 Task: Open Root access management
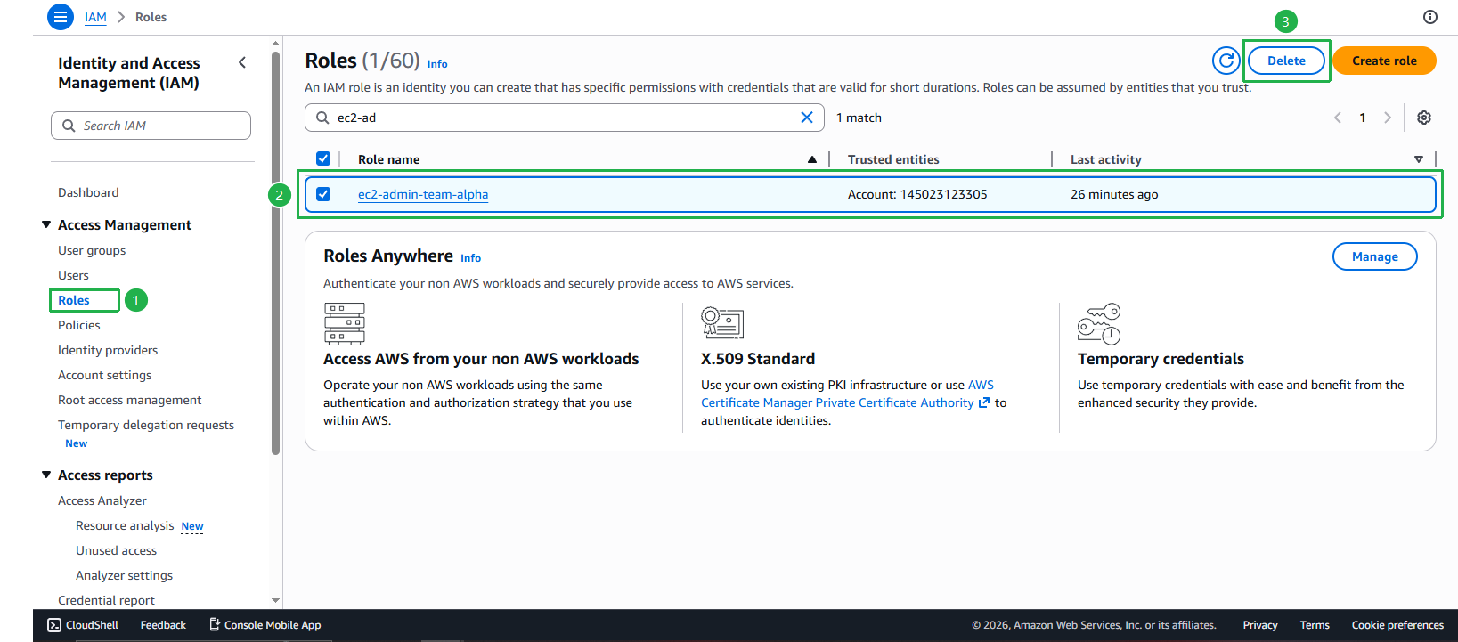coord(130,400)
